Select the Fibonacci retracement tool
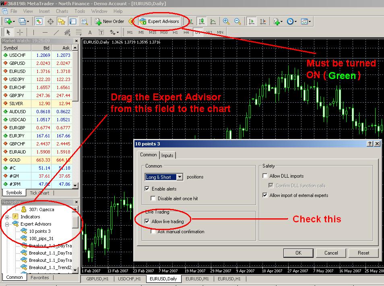384x286 pixels. pos(78,32)
